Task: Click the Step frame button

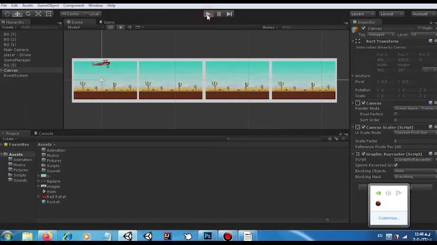Action: [229, 14]
